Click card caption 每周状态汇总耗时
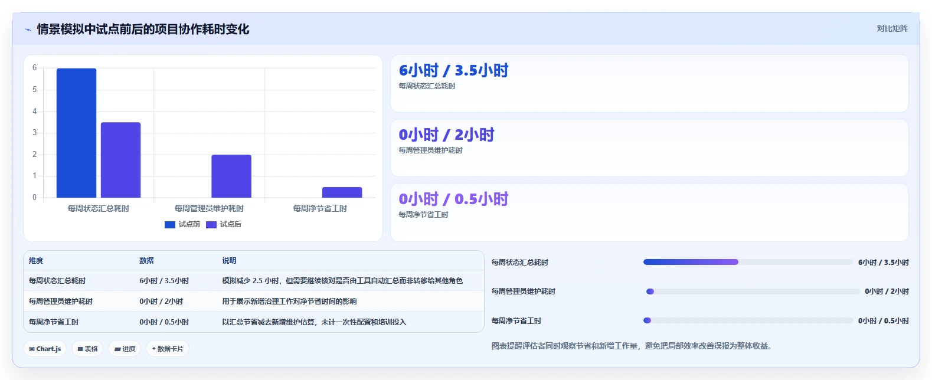 [x=427, y=86]
